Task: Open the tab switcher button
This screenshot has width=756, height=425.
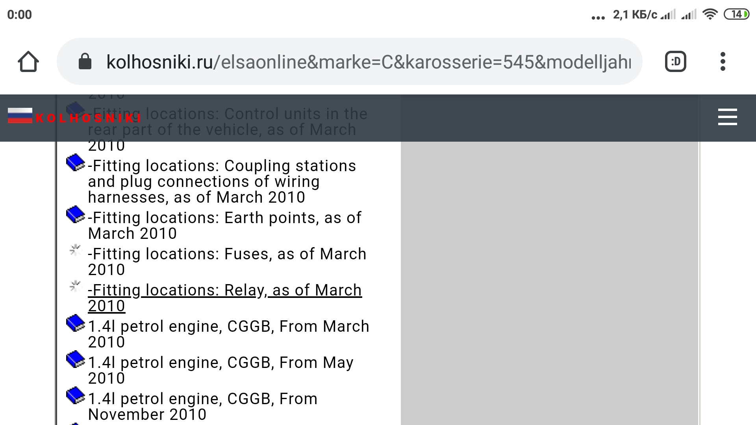Action: pos(675,62)
